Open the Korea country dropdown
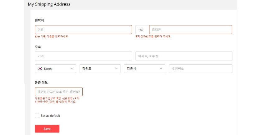This screenshot has height=135, width=261. pos(55,69)
